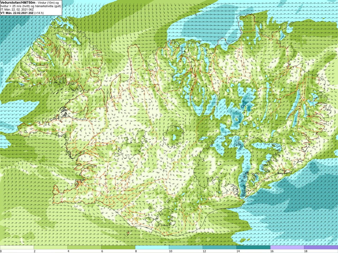Click the legend label '14'
The width and height of the screenshot is (338, 253).
click(x=238, y=251)
